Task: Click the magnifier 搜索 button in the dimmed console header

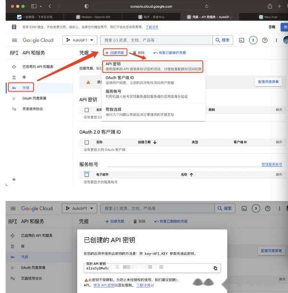Action: click(225, 208)
